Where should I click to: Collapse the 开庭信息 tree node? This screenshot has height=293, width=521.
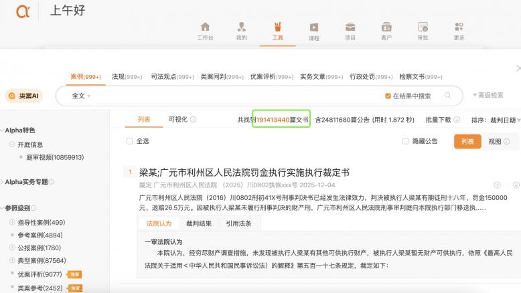[12, 144]
